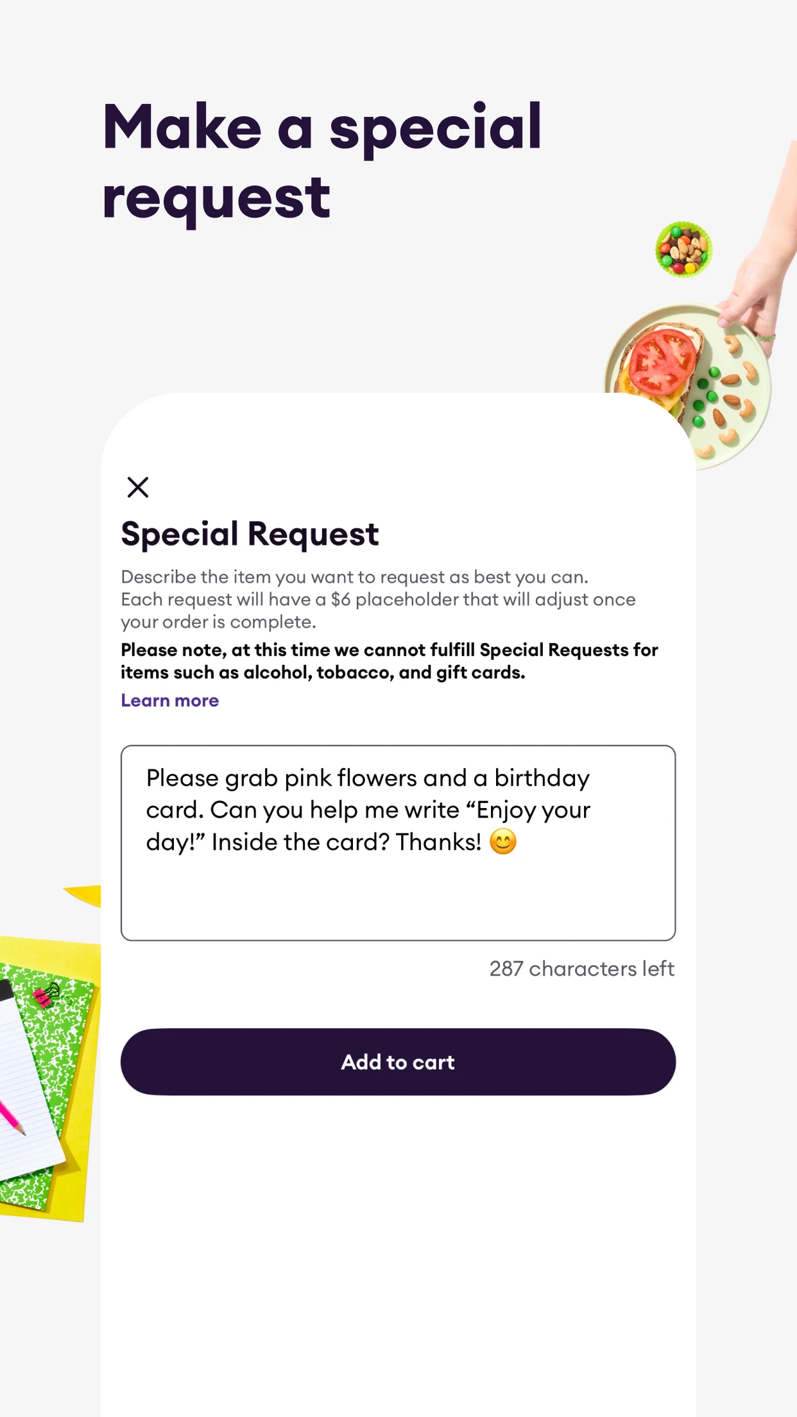
Task: Click the smiley emoji in the message
Action: (x=503, y=841)
